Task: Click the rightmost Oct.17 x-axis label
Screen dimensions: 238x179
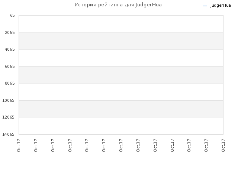Action: pos(223,145)
